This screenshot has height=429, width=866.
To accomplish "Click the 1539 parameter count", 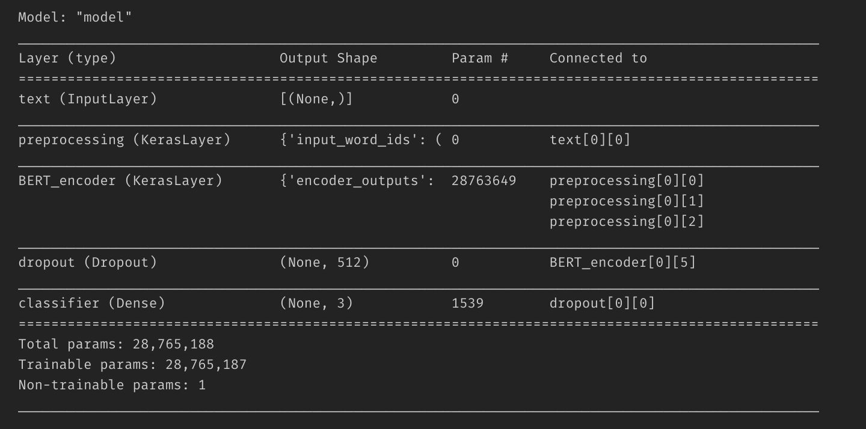I will [467, 303].
